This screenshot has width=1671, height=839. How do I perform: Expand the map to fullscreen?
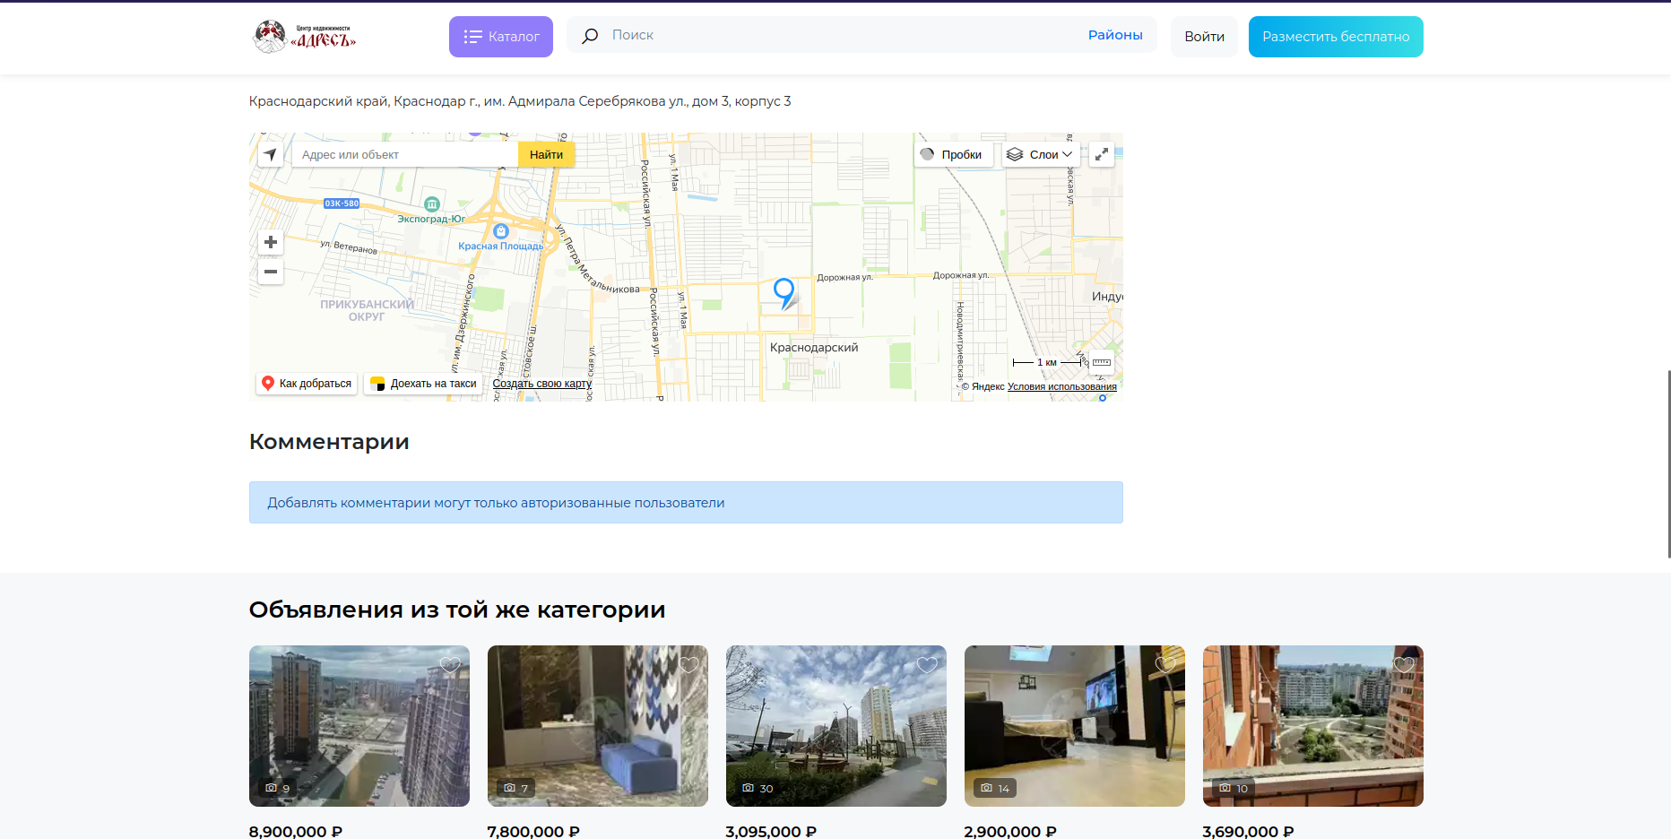[1102, 154]
